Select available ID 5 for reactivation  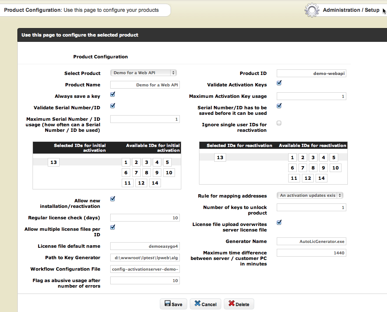pos(334,158)
